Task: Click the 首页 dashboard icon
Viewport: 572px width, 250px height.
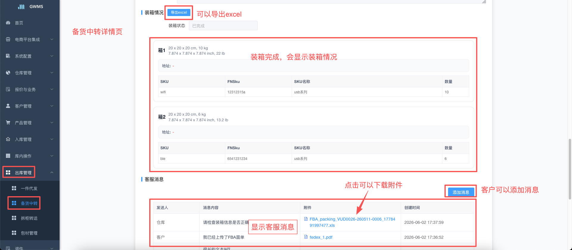Action: (x=8, y=23)
